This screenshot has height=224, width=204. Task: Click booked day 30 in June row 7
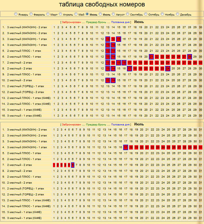coord(201,62)
